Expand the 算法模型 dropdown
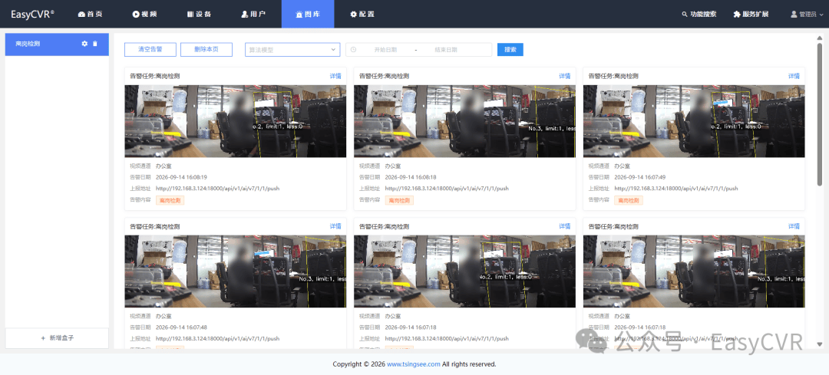The width and height of the screenshot is (829, 375). (x=292, y=50)
